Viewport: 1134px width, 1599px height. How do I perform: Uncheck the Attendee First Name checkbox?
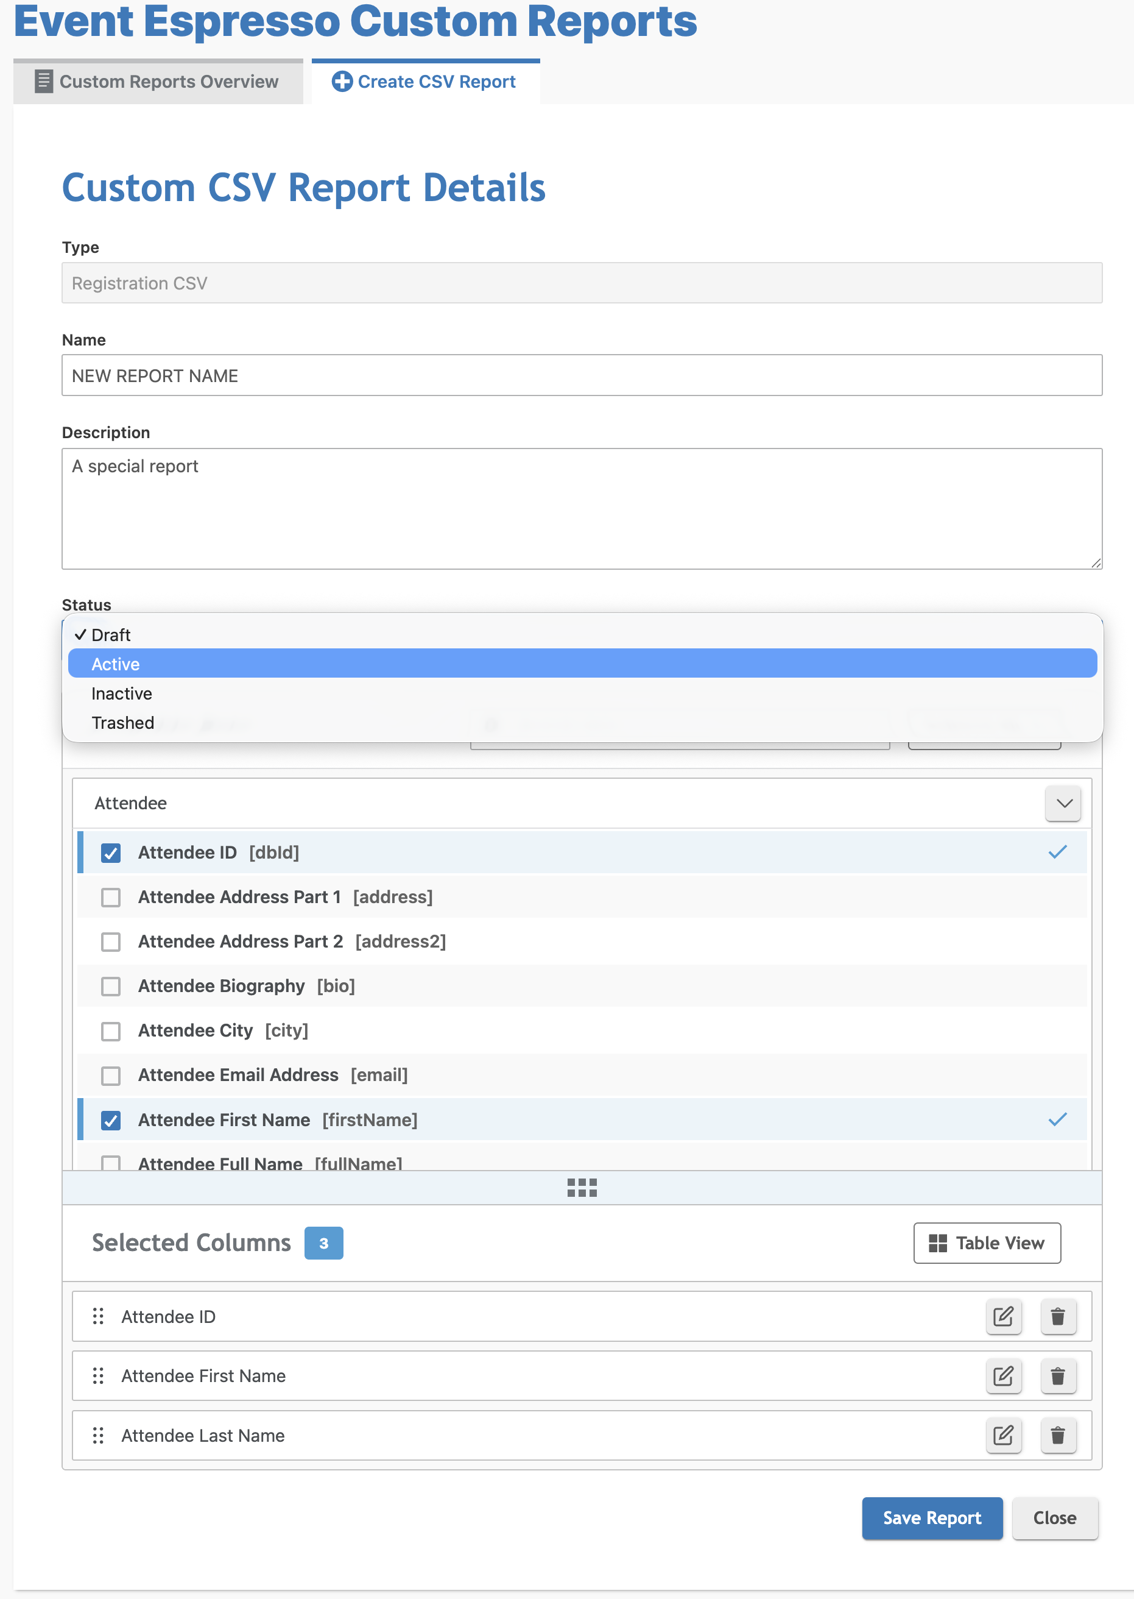(x=110, y=1121)
